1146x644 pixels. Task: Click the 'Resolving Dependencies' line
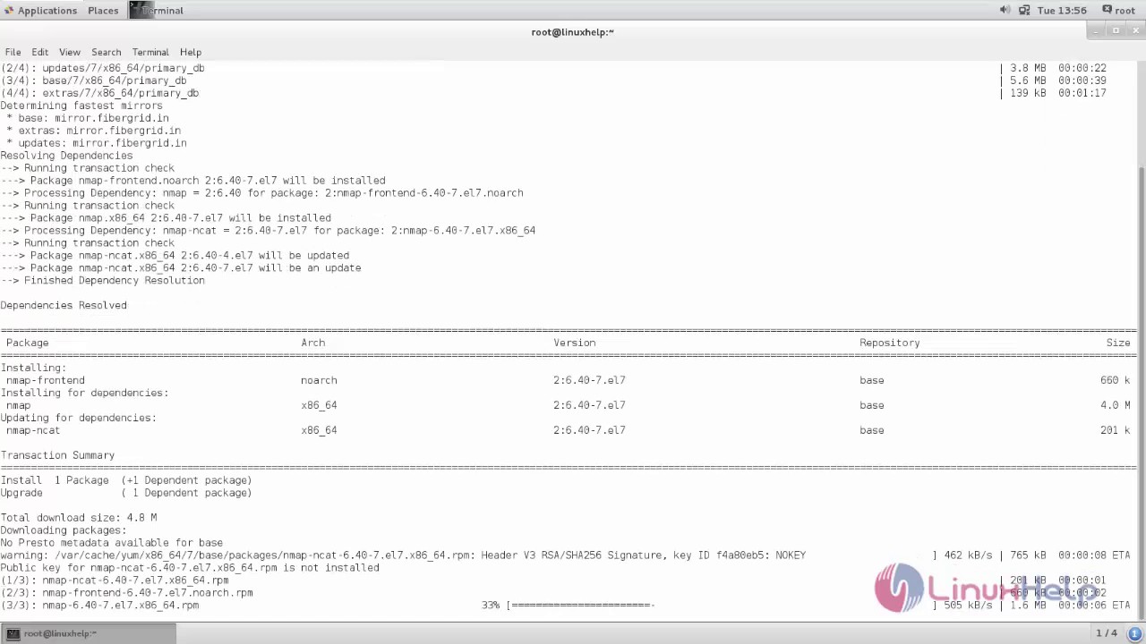point(66,156)
